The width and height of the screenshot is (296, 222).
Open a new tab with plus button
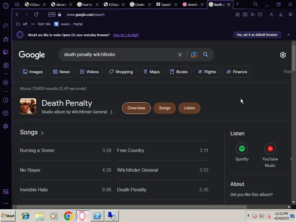(x=238, y=4)
